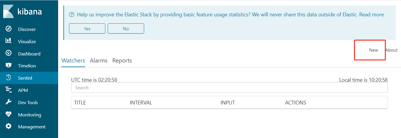Open Timelion using its mask icon
401x138 pixels.
click(9, 66)
